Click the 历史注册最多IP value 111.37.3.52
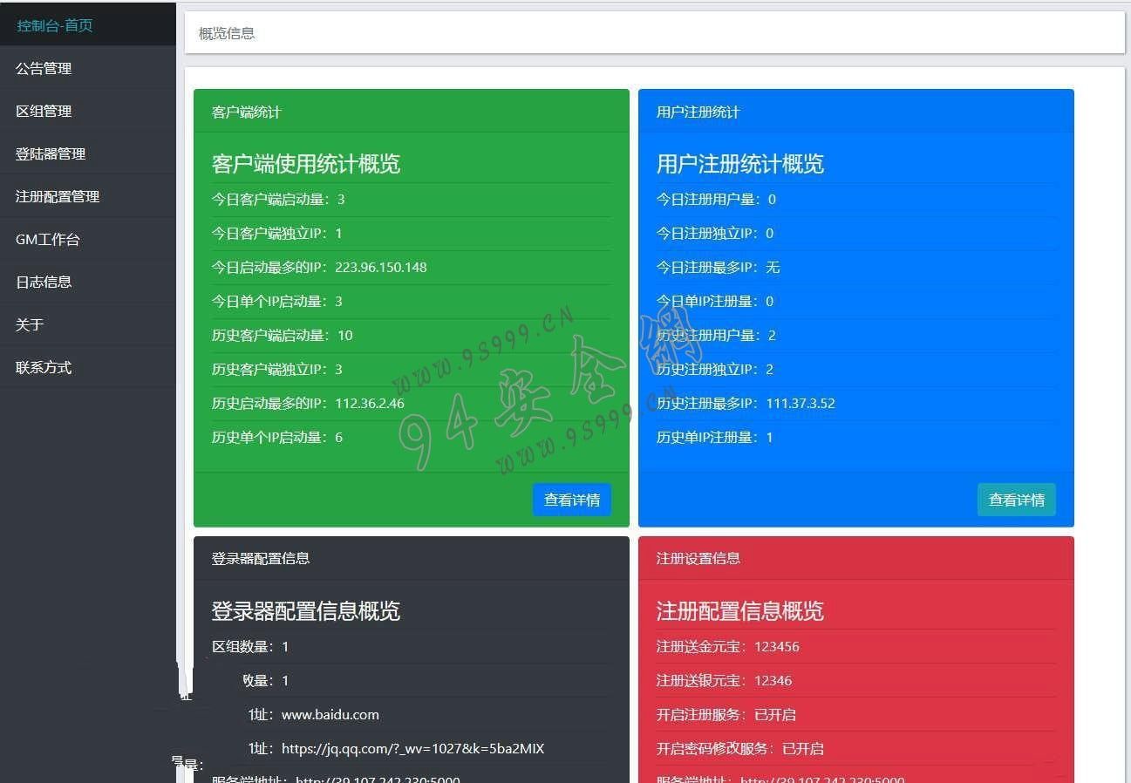 pyautogui.click(x=801, y=403)
